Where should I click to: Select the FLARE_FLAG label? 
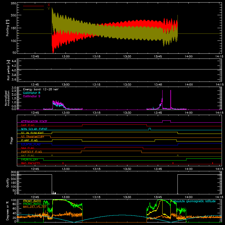pyautogui.click(x=29, y=140)
